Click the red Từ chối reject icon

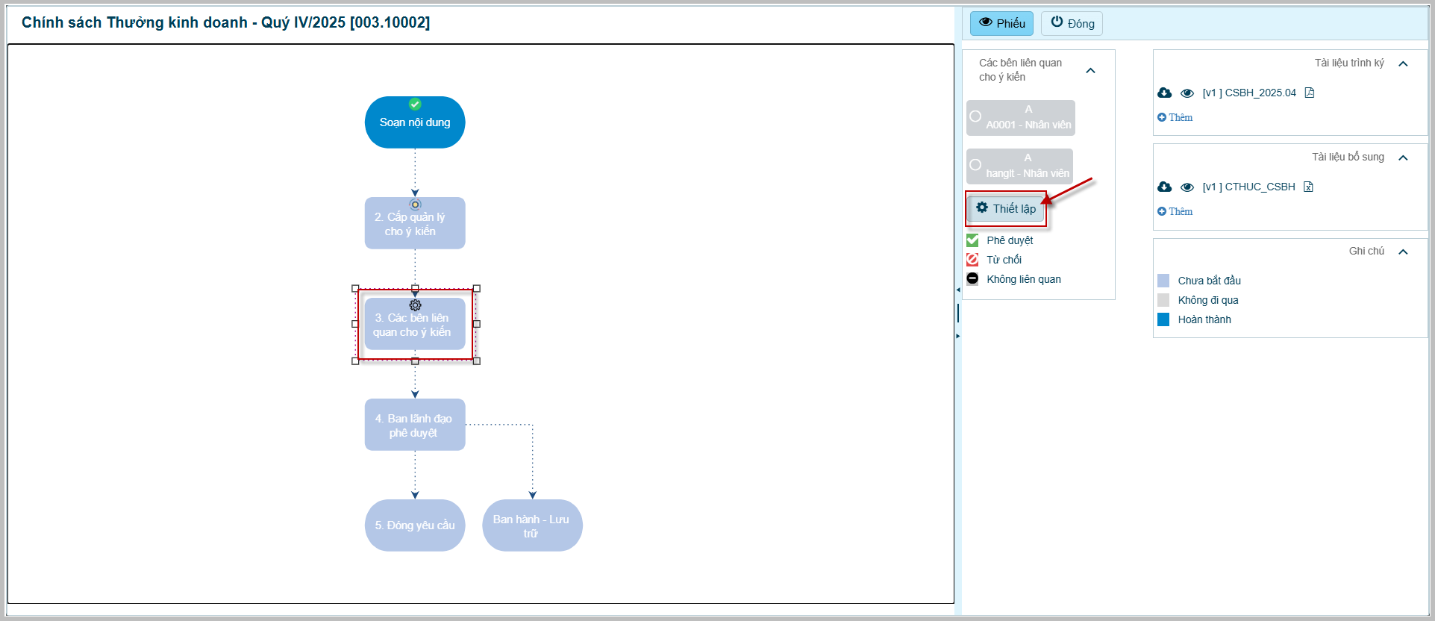point(972,260)
